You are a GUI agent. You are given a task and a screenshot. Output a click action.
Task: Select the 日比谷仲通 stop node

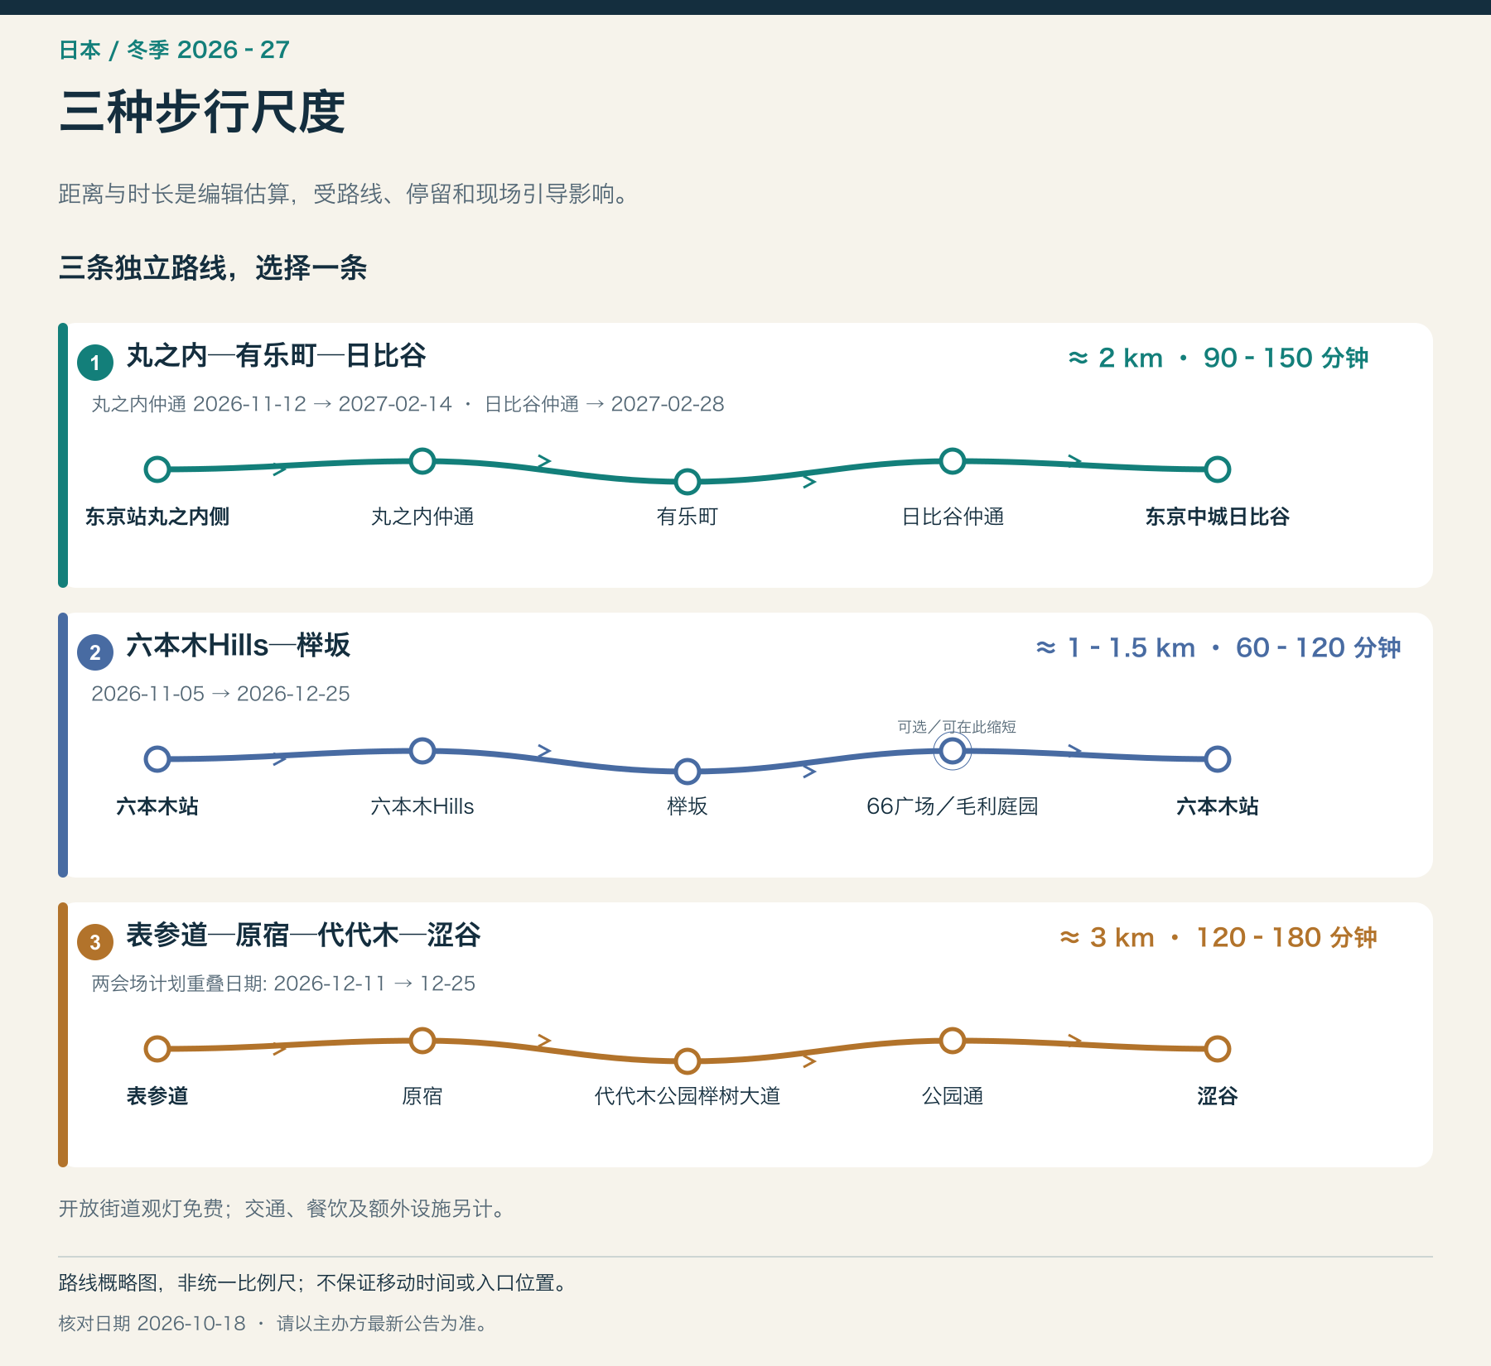[x=953, y=461]
